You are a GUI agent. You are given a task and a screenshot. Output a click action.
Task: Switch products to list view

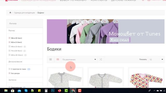tap(51, 59)
